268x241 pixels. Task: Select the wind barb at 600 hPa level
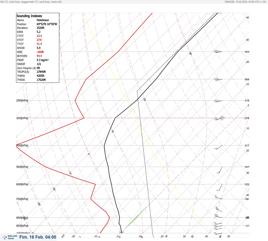[x=219, y=187]
